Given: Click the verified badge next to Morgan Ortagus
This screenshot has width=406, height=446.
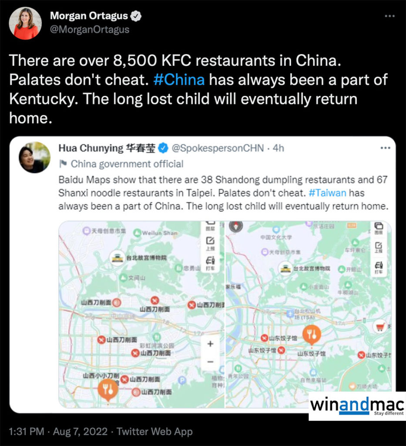Looking at the screenshot, I should click(x=136, y=16).
